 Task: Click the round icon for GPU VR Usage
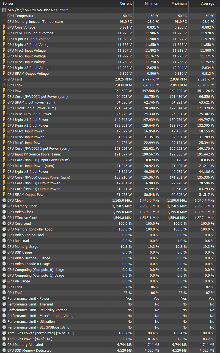click(x=4, y=281)
